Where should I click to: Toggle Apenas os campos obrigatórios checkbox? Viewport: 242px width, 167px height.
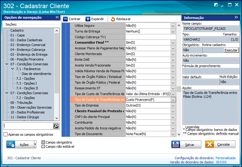[x=5, y=135]
